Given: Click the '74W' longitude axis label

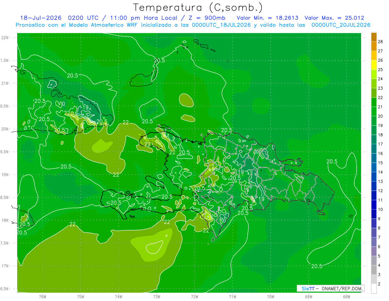Looking at the screenshot, I should [x=119, y=297].
